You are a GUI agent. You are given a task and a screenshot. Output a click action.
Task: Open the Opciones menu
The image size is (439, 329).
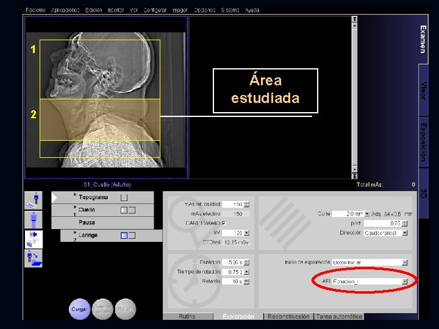205,10
